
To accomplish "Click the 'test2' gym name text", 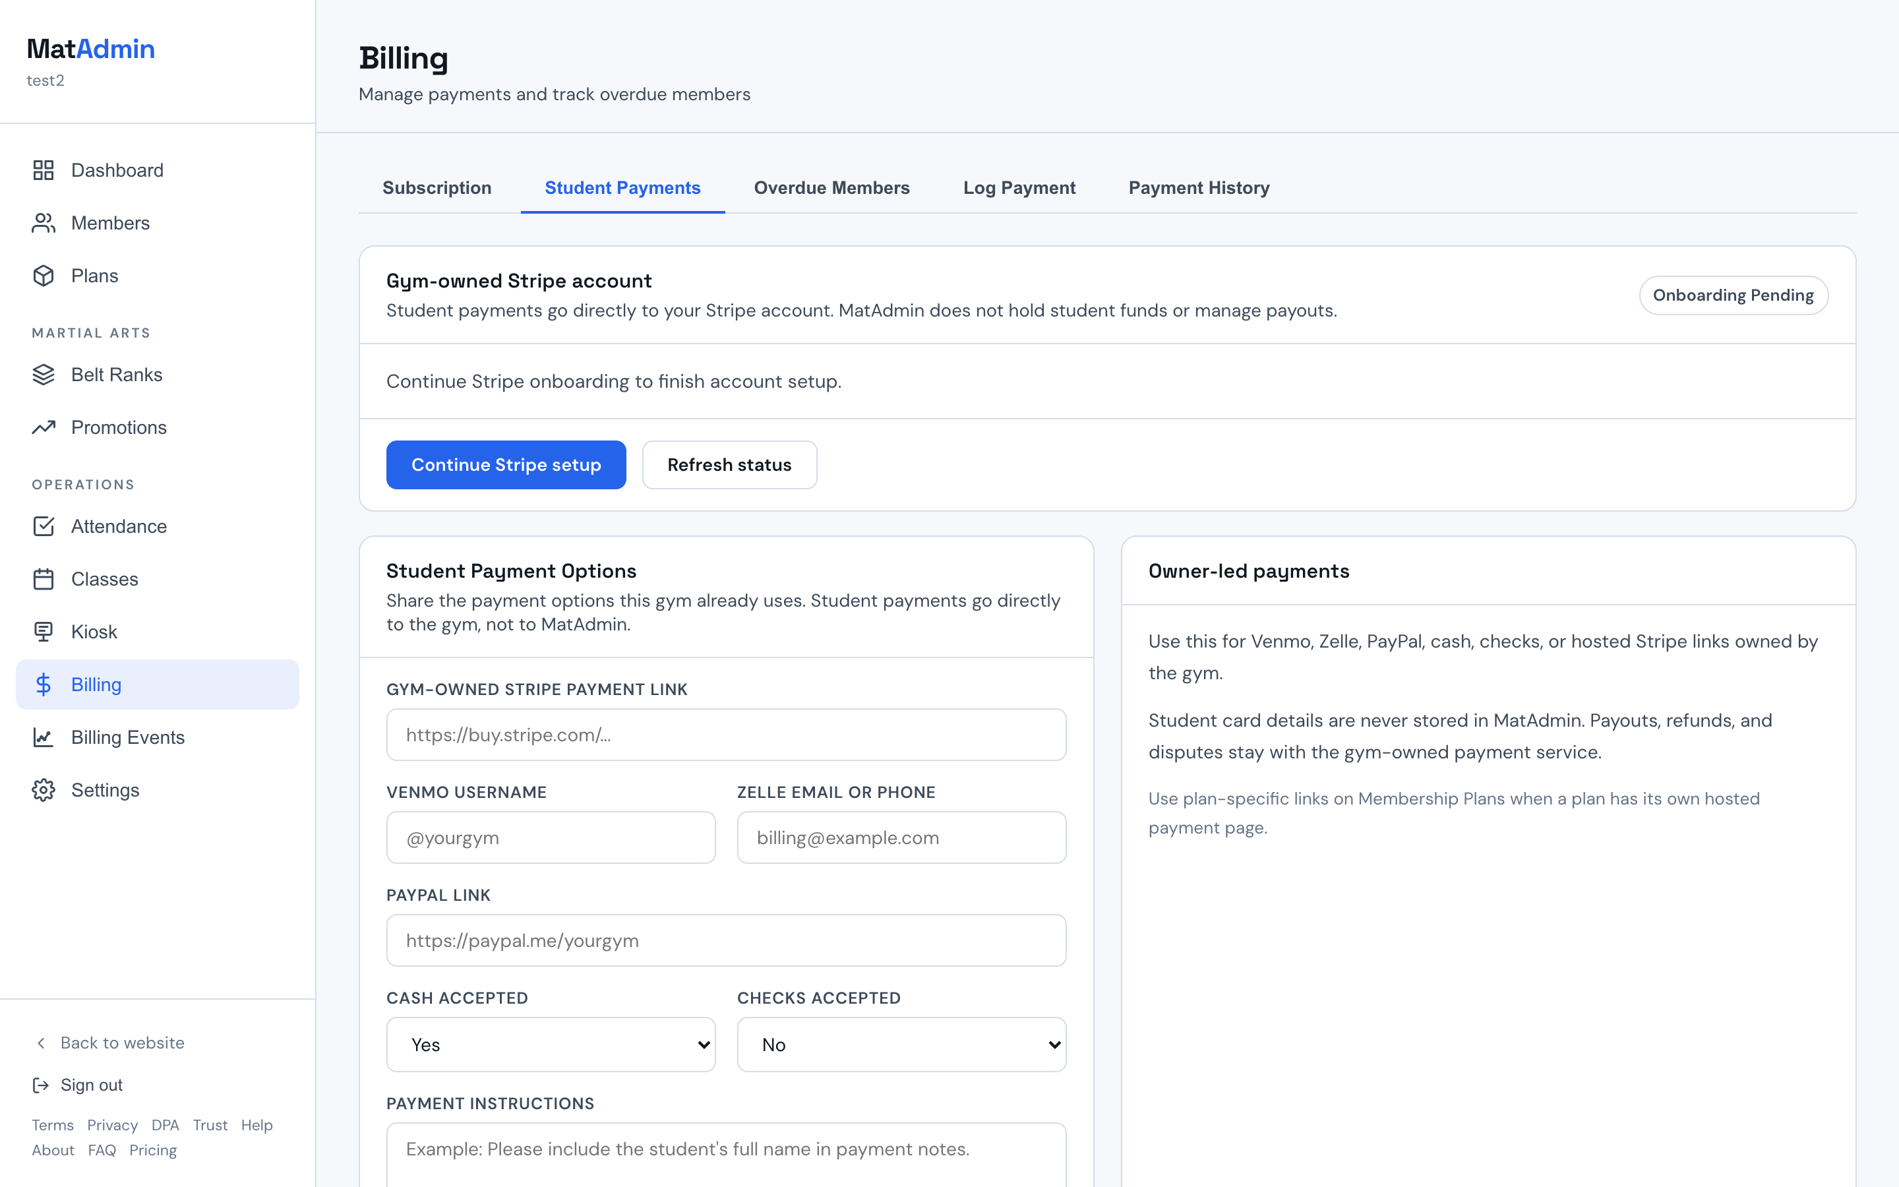I will click(x=45, y=80).
